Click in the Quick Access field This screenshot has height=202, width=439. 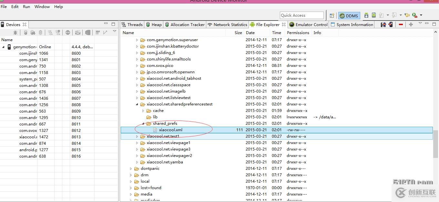302,15
